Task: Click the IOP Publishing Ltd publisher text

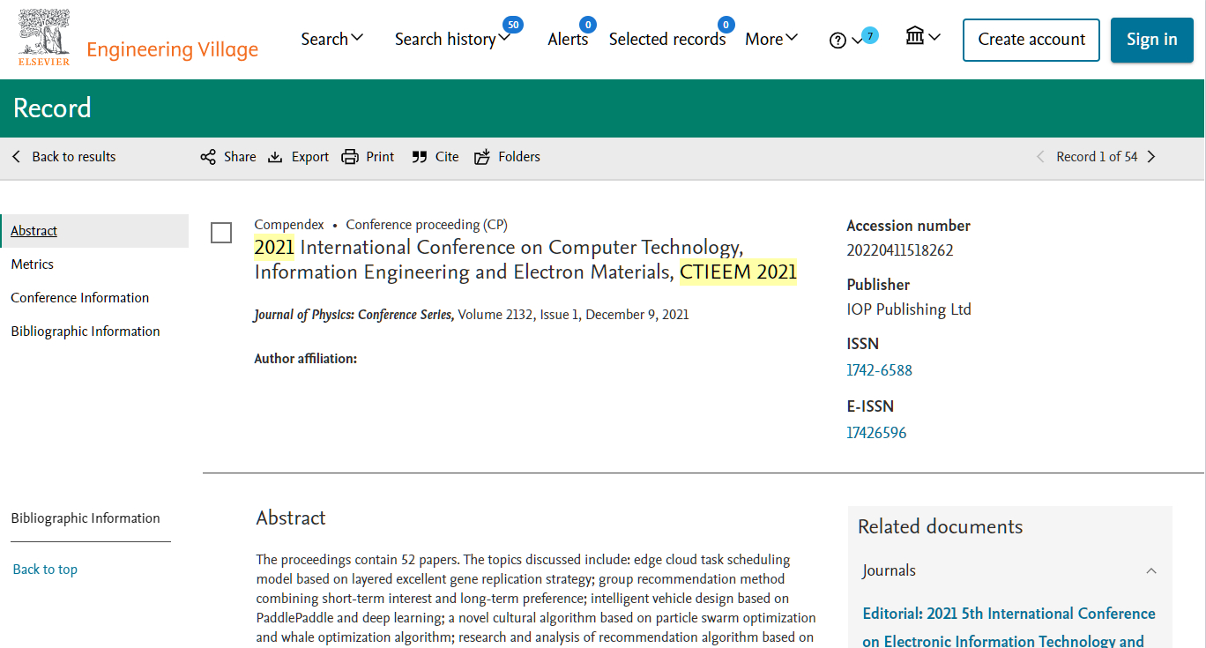Action: [909, 309]
